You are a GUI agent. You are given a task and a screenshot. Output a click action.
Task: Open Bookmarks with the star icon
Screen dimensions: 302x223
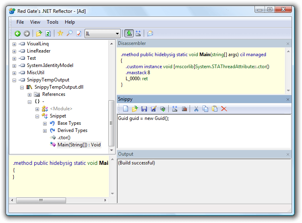[60, 34]
